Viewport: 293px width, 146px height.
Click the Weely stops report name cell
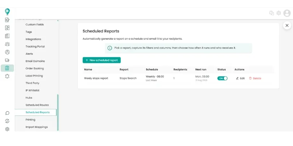[x=96, y=78]
